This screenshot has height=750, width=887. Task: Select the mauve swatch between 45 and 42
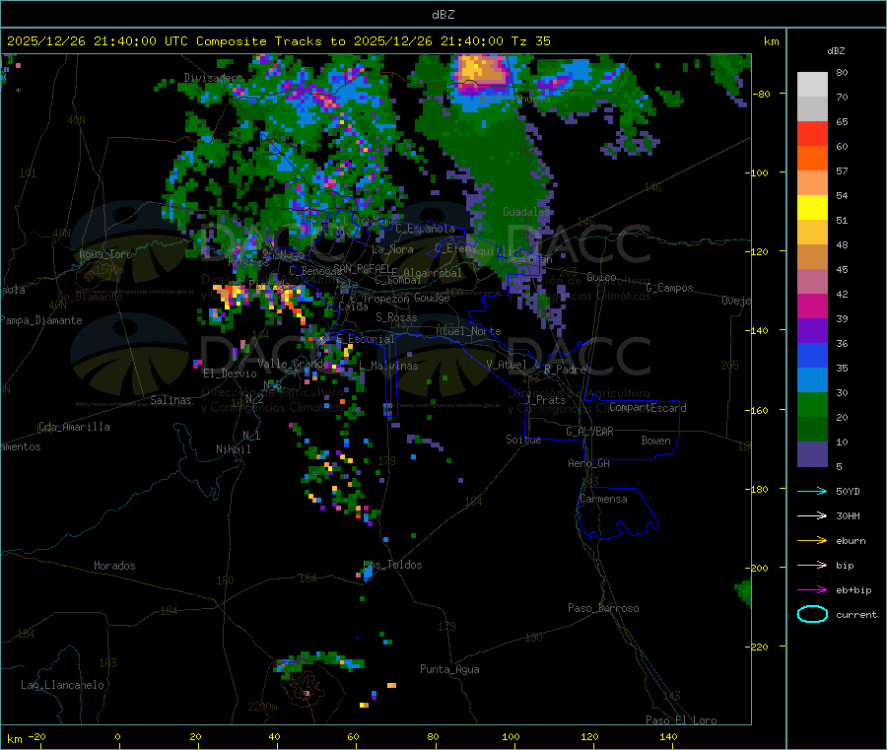pos(812,282)
